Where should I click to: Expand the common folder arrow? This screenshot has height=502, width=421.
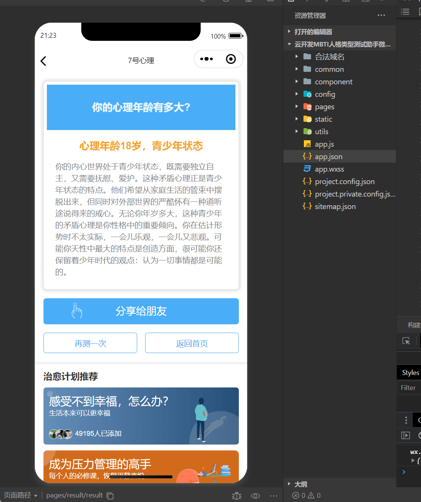click(297, 69)
